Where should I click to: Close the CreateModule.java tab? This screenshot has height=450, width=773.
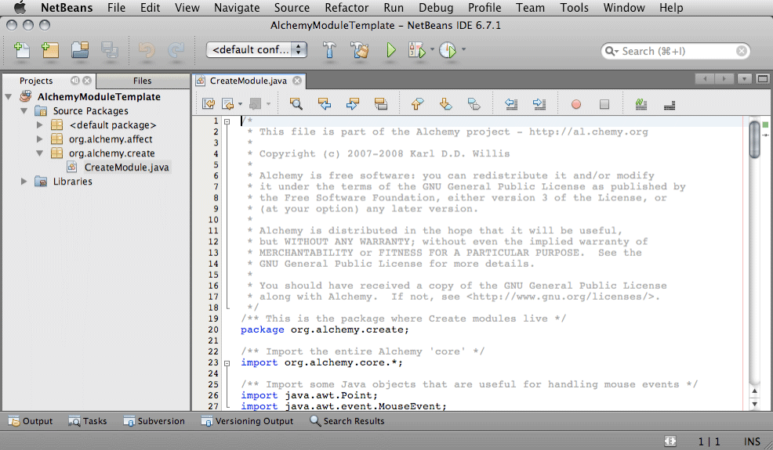click(x=297, y=81)
